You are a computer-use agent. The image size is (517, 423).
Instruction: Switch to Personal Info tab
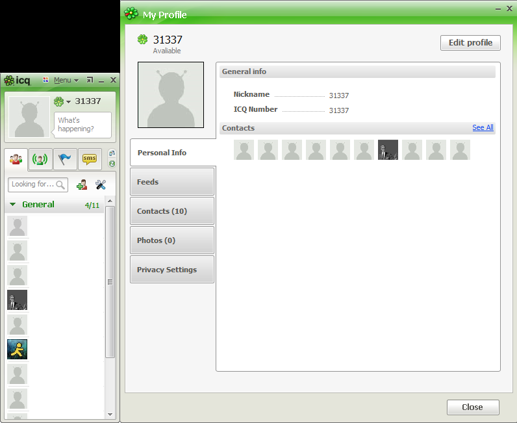(x=173, y=153)
